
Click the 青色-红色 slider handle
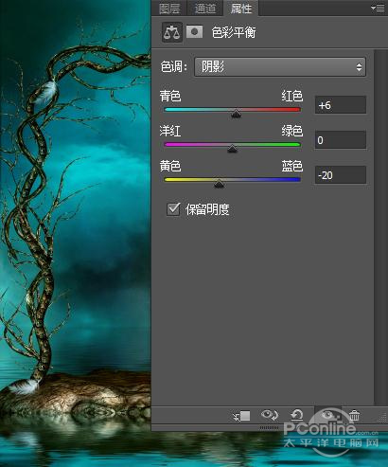(x=236, y=114)
